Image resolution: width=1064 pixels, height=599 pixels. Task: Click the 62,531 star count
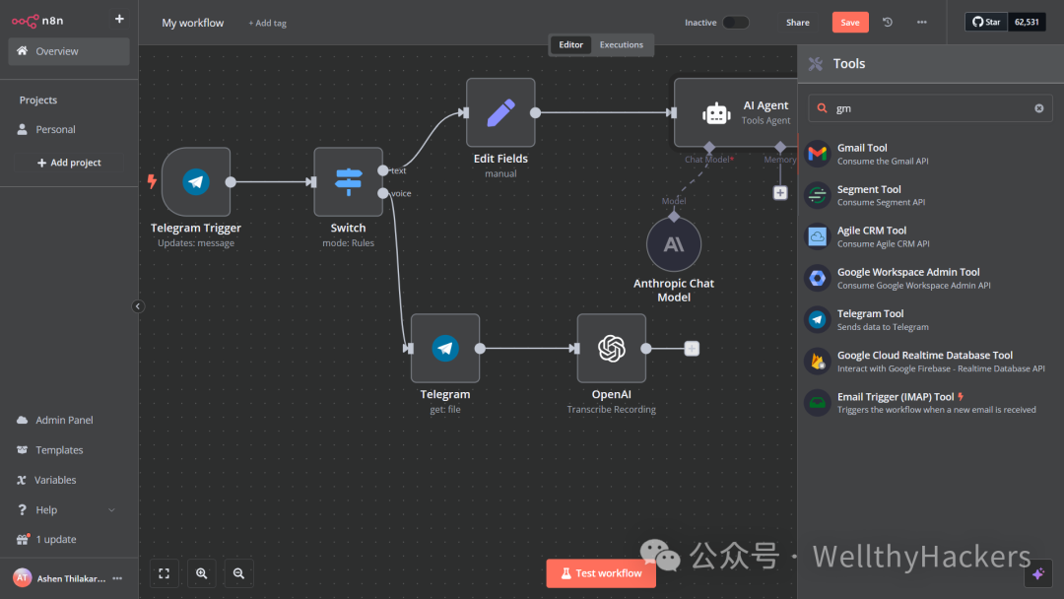tap(1027, 22)
